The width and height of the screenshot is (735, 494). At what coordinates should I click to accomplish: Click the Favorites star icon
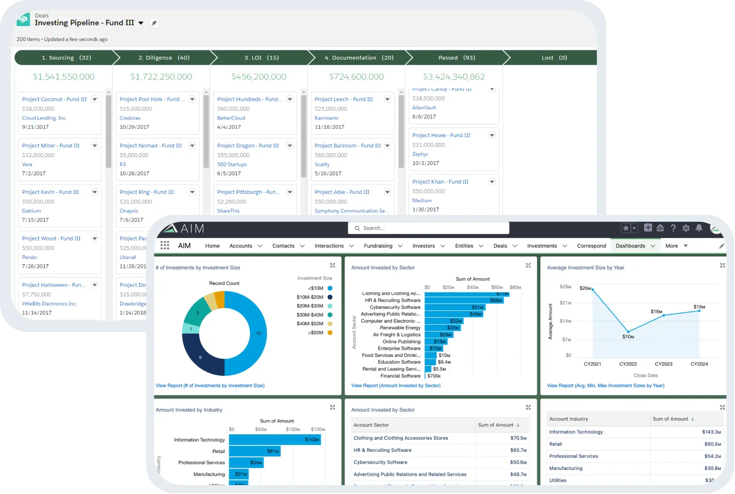point(626,228)
